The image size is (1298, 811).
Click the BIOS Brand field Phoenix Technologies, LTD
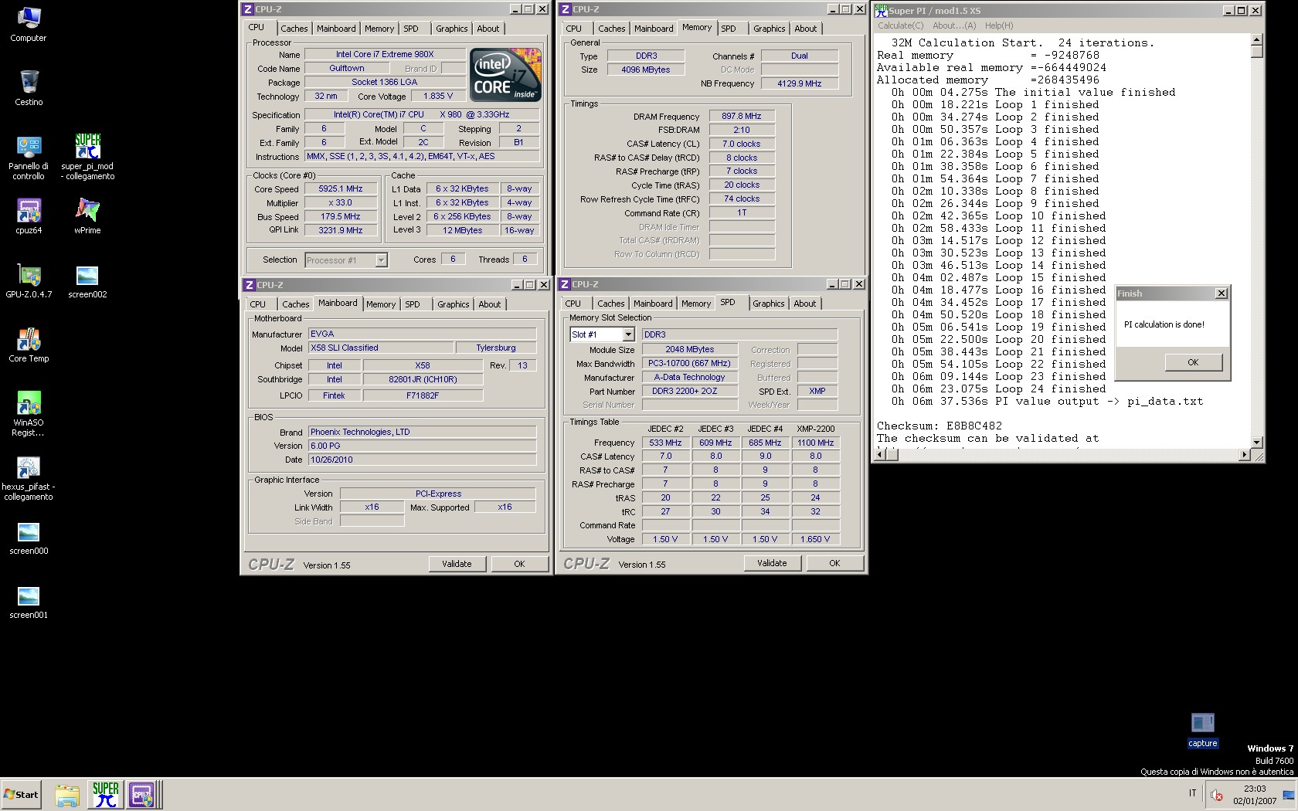pyautogui.click(x=422, y=432)
